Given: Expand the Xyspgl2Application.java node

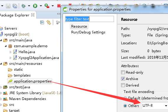Looking at the screenshot, I should coord(10,58).
